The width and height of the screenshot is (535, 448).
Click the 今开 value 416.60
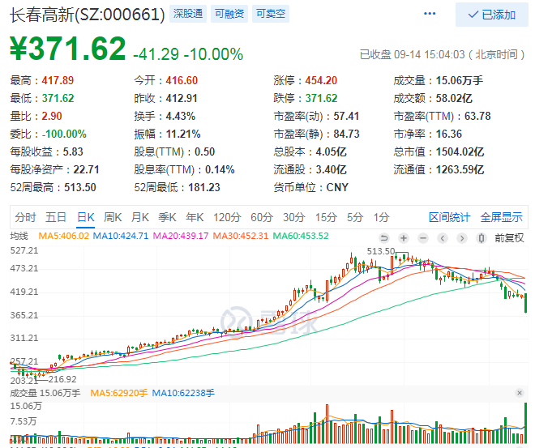point(182,80)
